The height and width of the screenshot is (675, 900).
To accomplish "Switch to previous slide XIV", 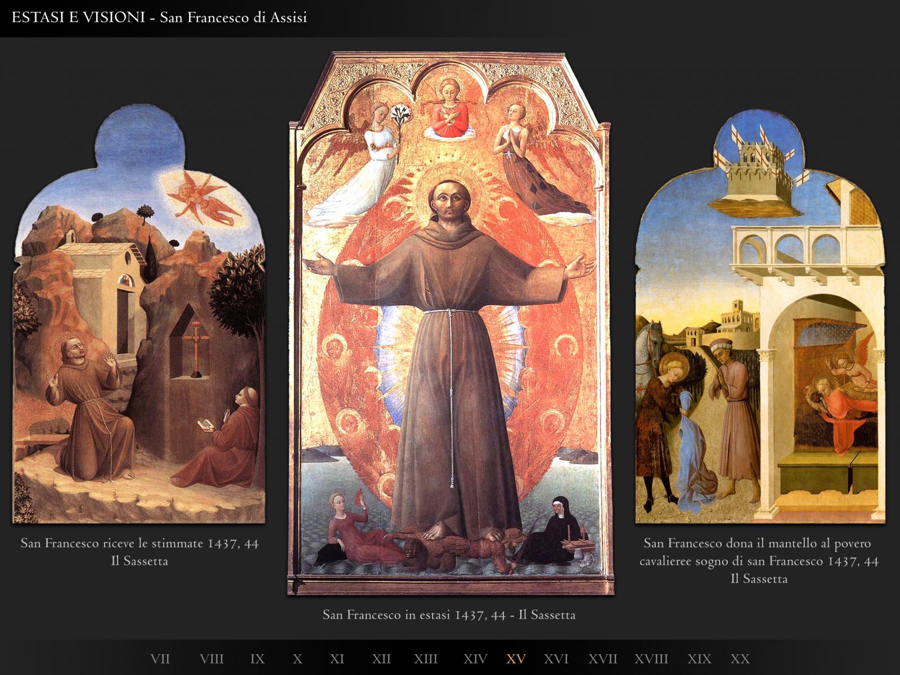I will (475, 659).
